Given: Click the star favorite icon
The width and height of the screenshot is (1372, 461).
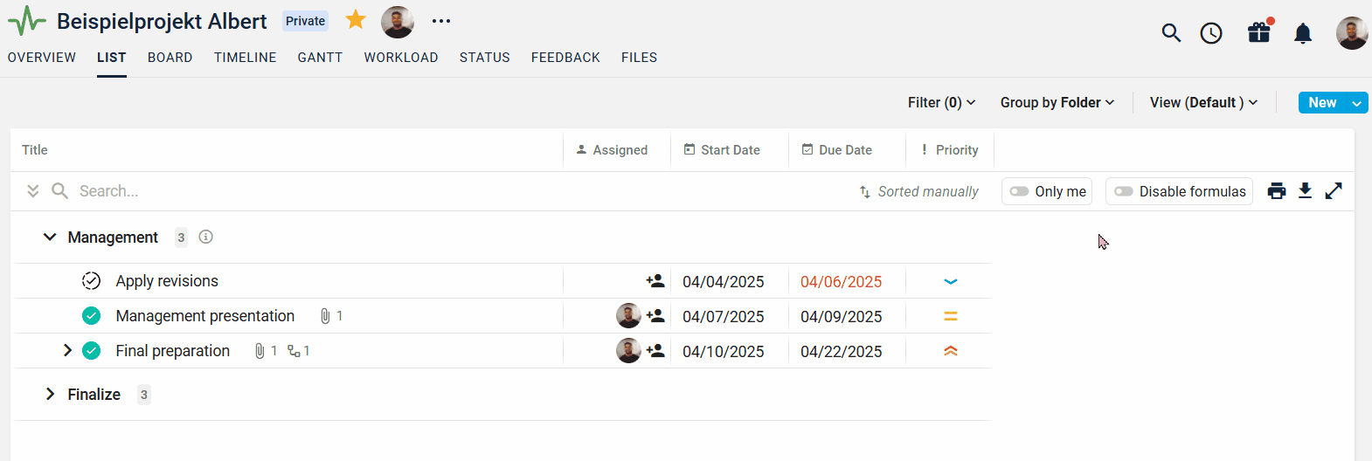Looking at the screenshot, I should click(x=356, y=20).
